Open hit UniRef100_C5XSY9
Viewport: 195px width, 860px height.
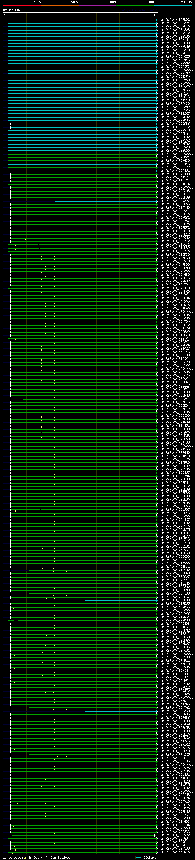[x=175, y=100]
